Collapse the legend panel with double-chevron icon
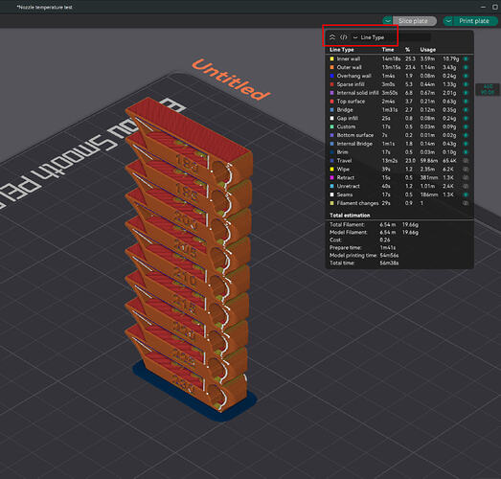The image size is (501, 479). (332, 37)
